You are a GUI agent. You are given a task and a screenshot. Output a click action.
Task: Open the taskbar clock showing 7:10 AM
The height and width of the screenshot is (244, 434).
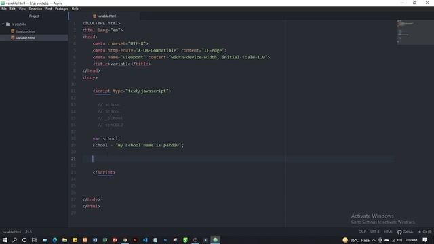[x=412, y=240]
